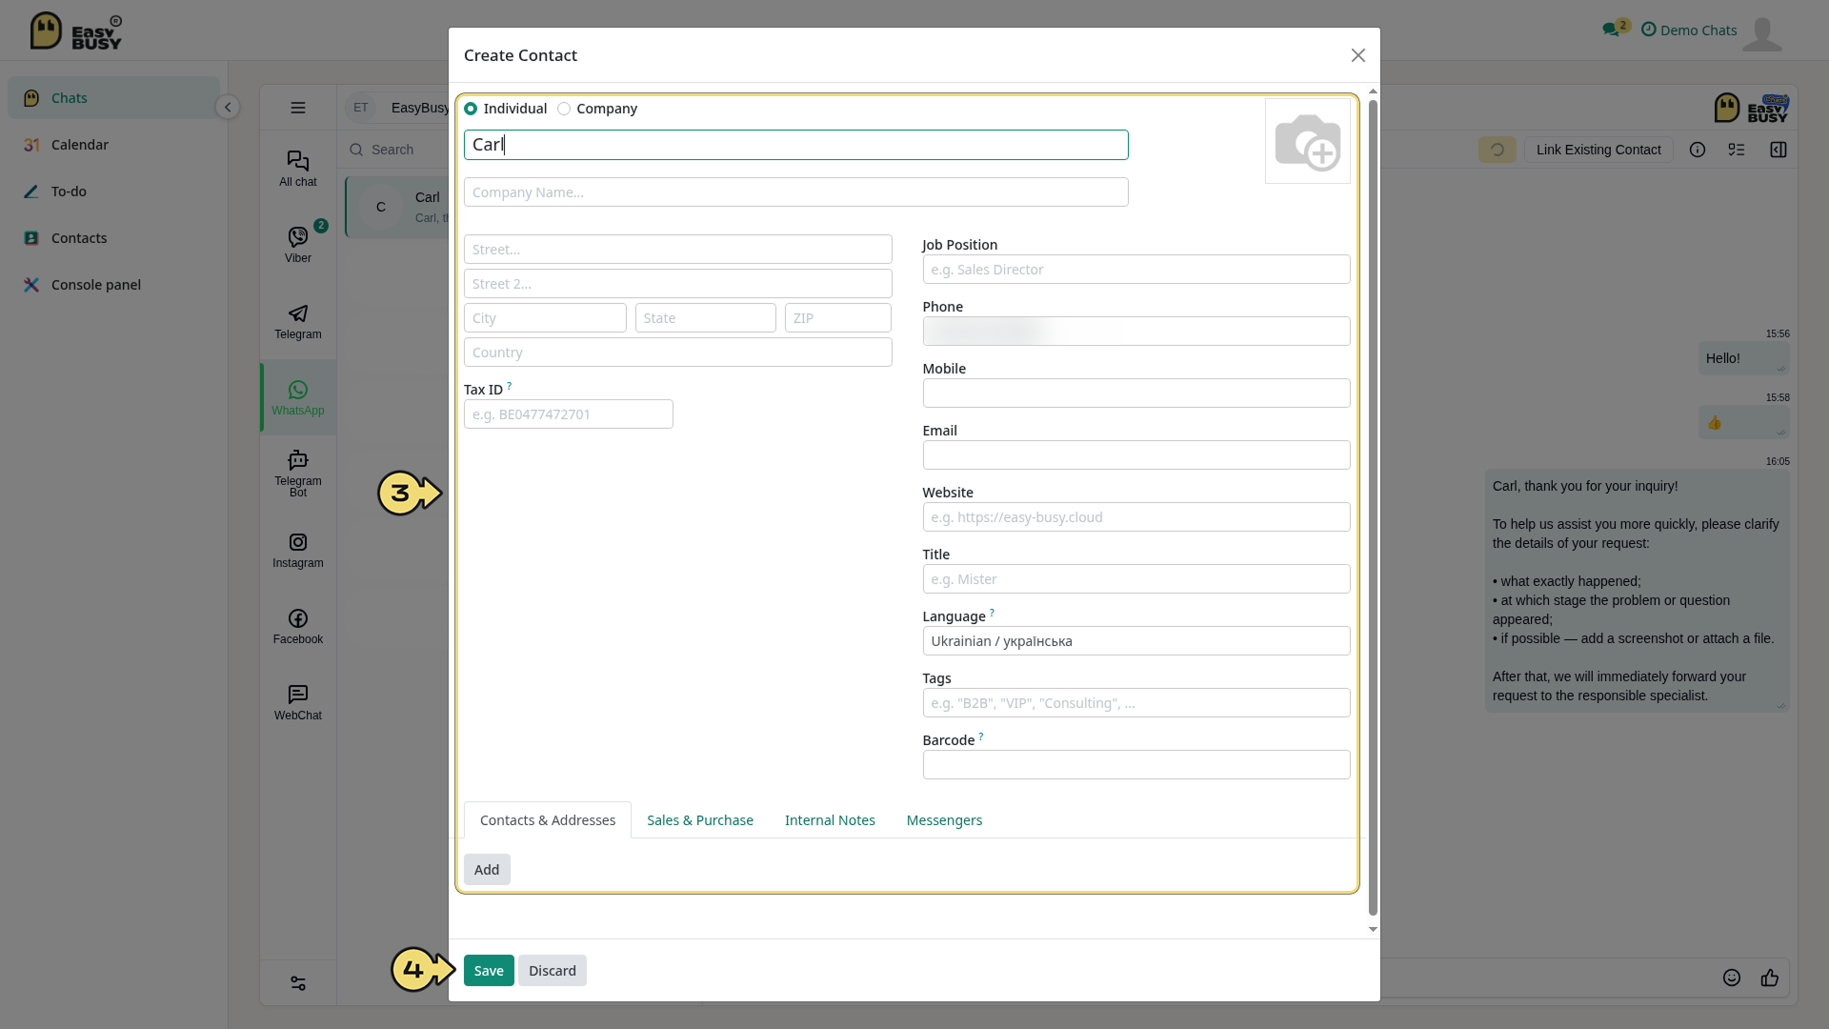
Task: Open the Title dropdown field
Action: point(1136,578)
